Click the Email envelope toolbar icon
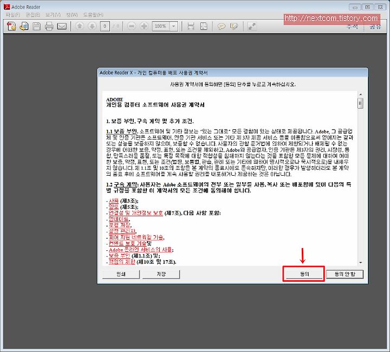 (x=62, y=26)
